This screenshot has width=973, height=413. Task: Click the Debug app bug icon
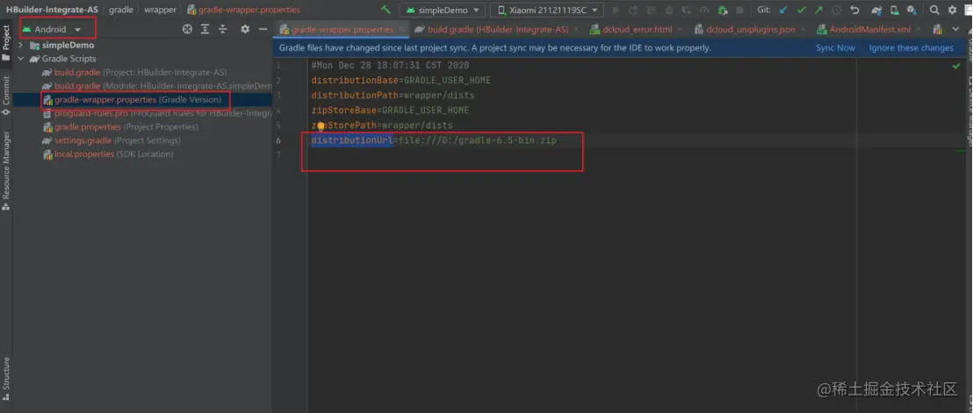pos(669,10)
